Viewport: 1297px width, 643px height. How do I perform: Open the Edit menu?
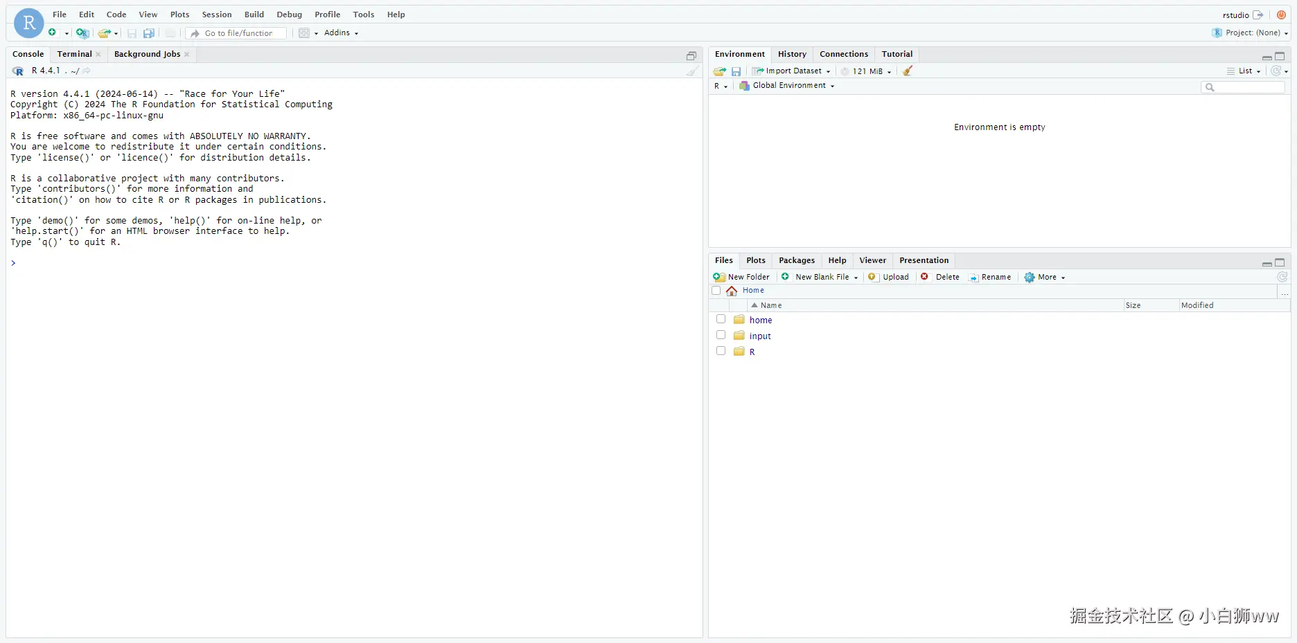[87, 15]
